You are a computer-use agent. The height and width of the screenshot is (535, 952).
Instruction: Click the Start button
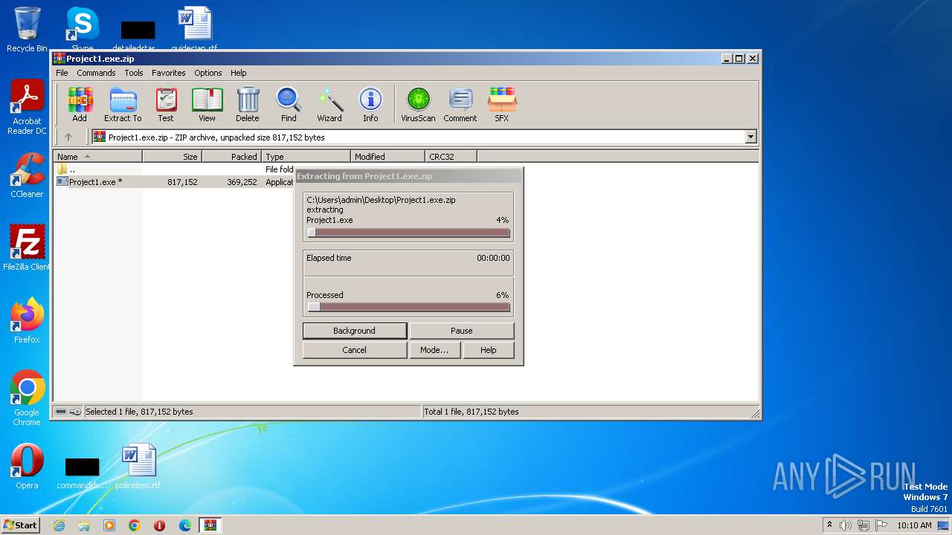(x=21, y=525)
